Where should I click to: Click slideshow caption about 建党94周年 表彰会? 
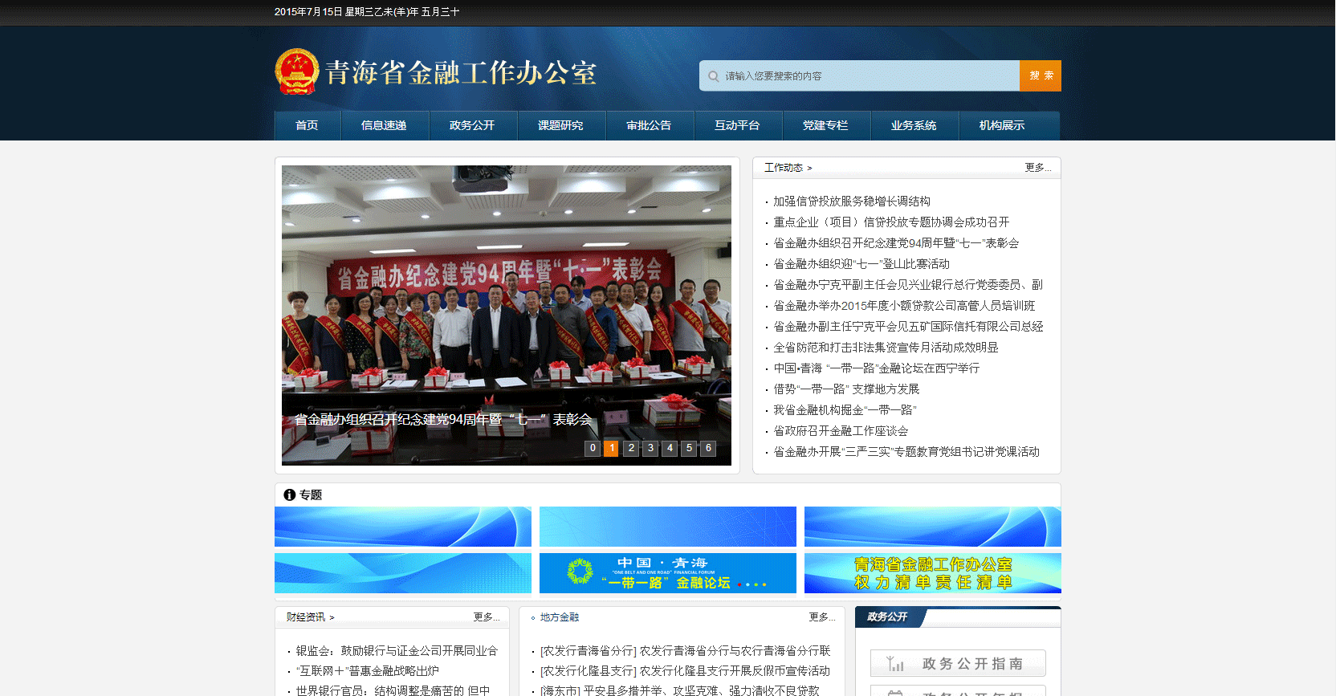click(442, 420)
